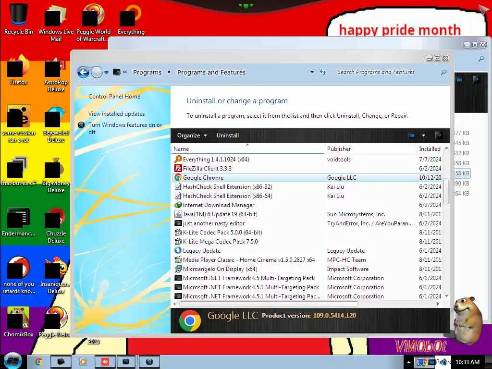Open the Chuzzle Deluxe desktop icon

click(x=56, y=225)
